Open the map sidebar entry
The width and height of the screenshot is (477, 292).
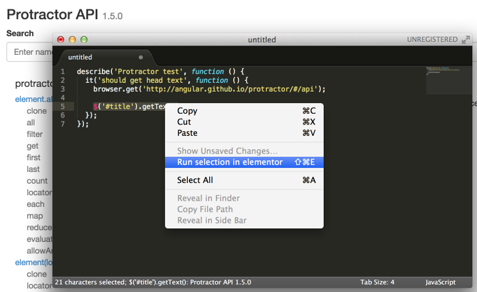(35, 216)
